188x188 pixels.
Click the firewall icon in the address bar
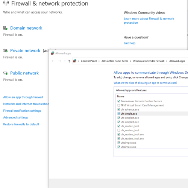(74, 61)
